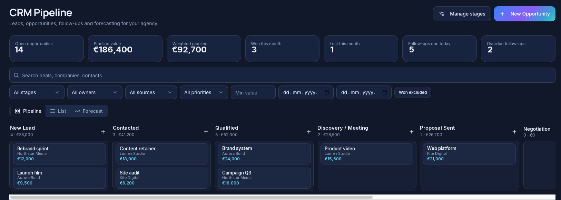Click the List view lines icon
Viewport: 561px width, 200px height.
[x=52, y=111]
